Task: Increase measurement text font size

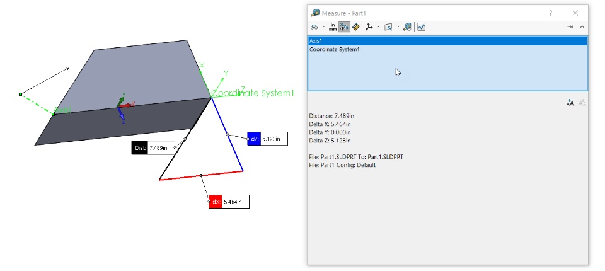Action: [x=570, y=103]
